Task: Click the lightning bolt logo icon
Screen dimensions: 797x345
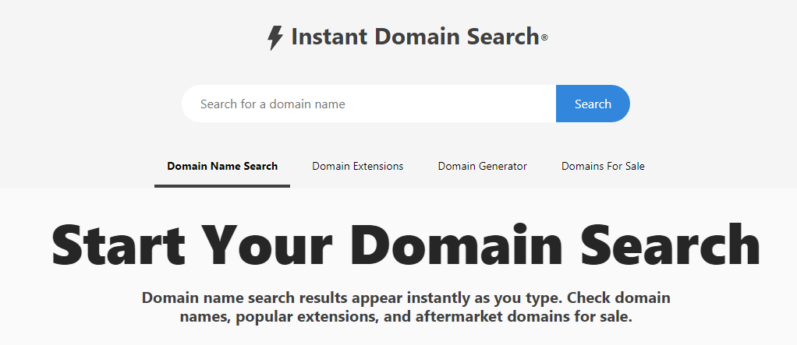Action: pos(275,38)
